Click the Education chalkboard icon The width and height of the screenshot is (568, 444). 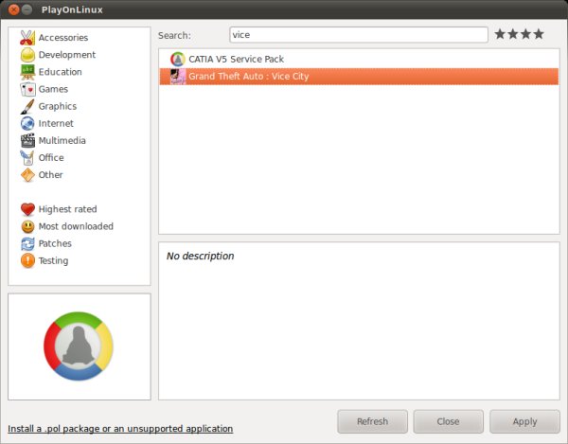point(27,72)
